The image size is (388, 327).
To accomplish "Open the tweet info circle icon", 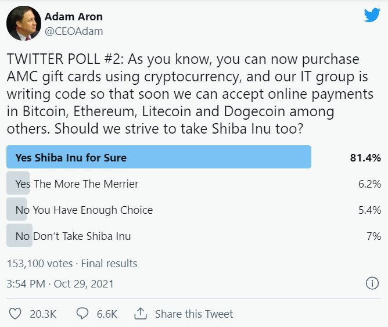I will pyautogui.click(x=372, y=283).
